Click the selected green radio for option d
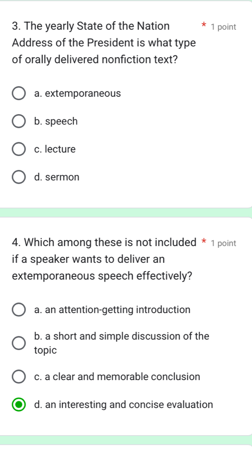 (x=19, y=405)
